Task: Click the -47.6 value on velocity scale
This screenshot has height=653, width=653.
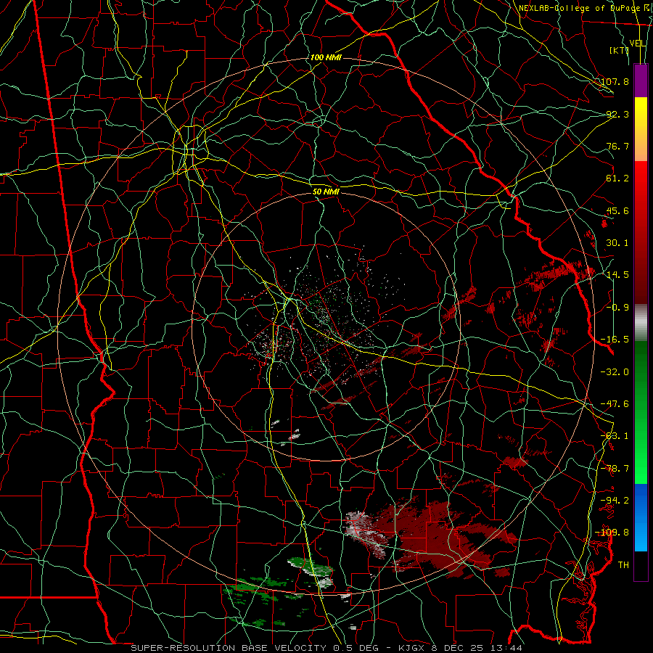Action: coord(615,403)
